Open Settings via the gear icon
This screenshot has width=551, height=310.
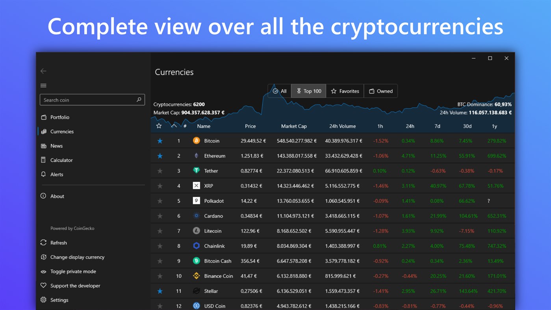click(x=43, y=300)
